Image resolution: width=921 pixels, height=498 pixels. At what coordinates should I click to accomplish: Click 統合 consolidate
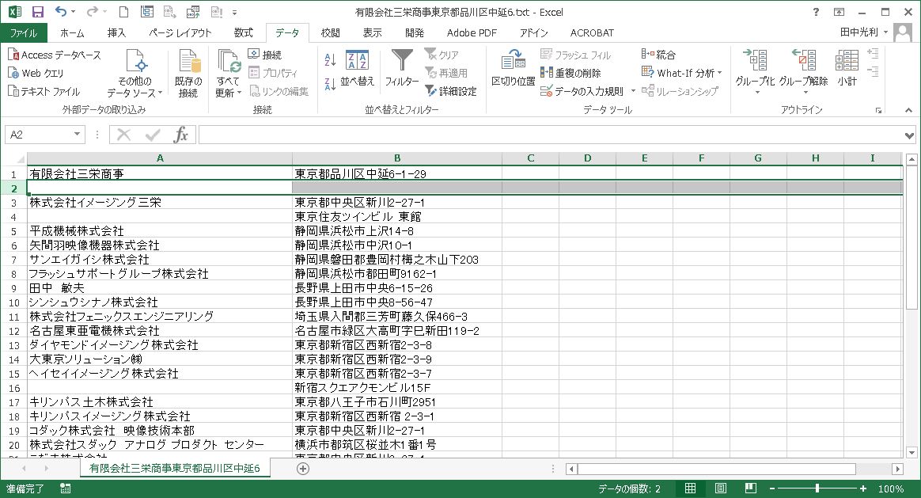[658, 55]
